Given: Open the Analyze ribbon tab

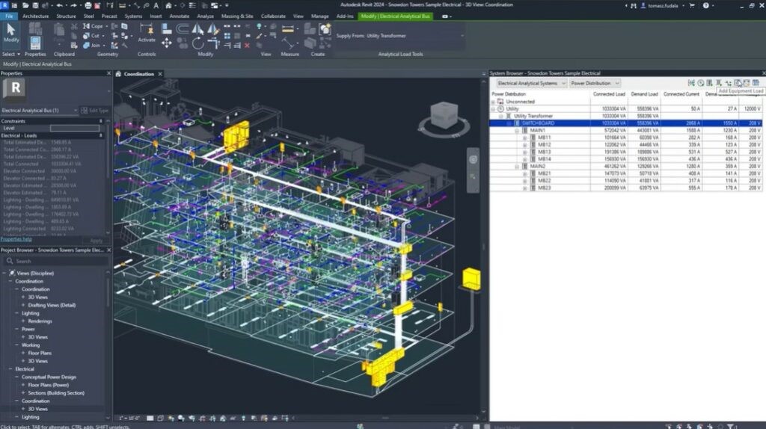Looking at the screenshot, I should [205, 16].
